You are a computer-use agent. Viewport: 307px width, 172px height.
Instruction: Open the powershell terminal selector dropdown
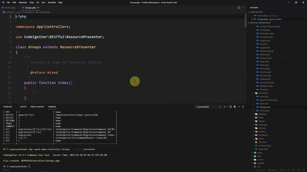(209, 107)
